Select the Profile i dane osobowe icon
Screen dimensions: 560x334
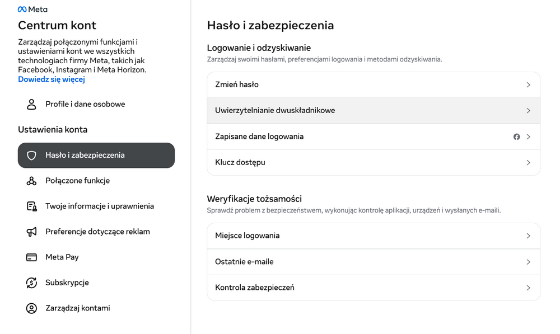click(31, 104)
